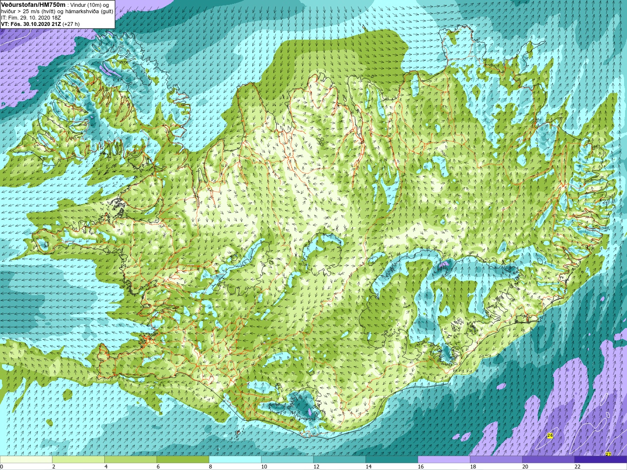The height and width of the screenshot is (470, 627).
Task: Click the 'Vindur (10m) og' text
Action: [90, 4]
